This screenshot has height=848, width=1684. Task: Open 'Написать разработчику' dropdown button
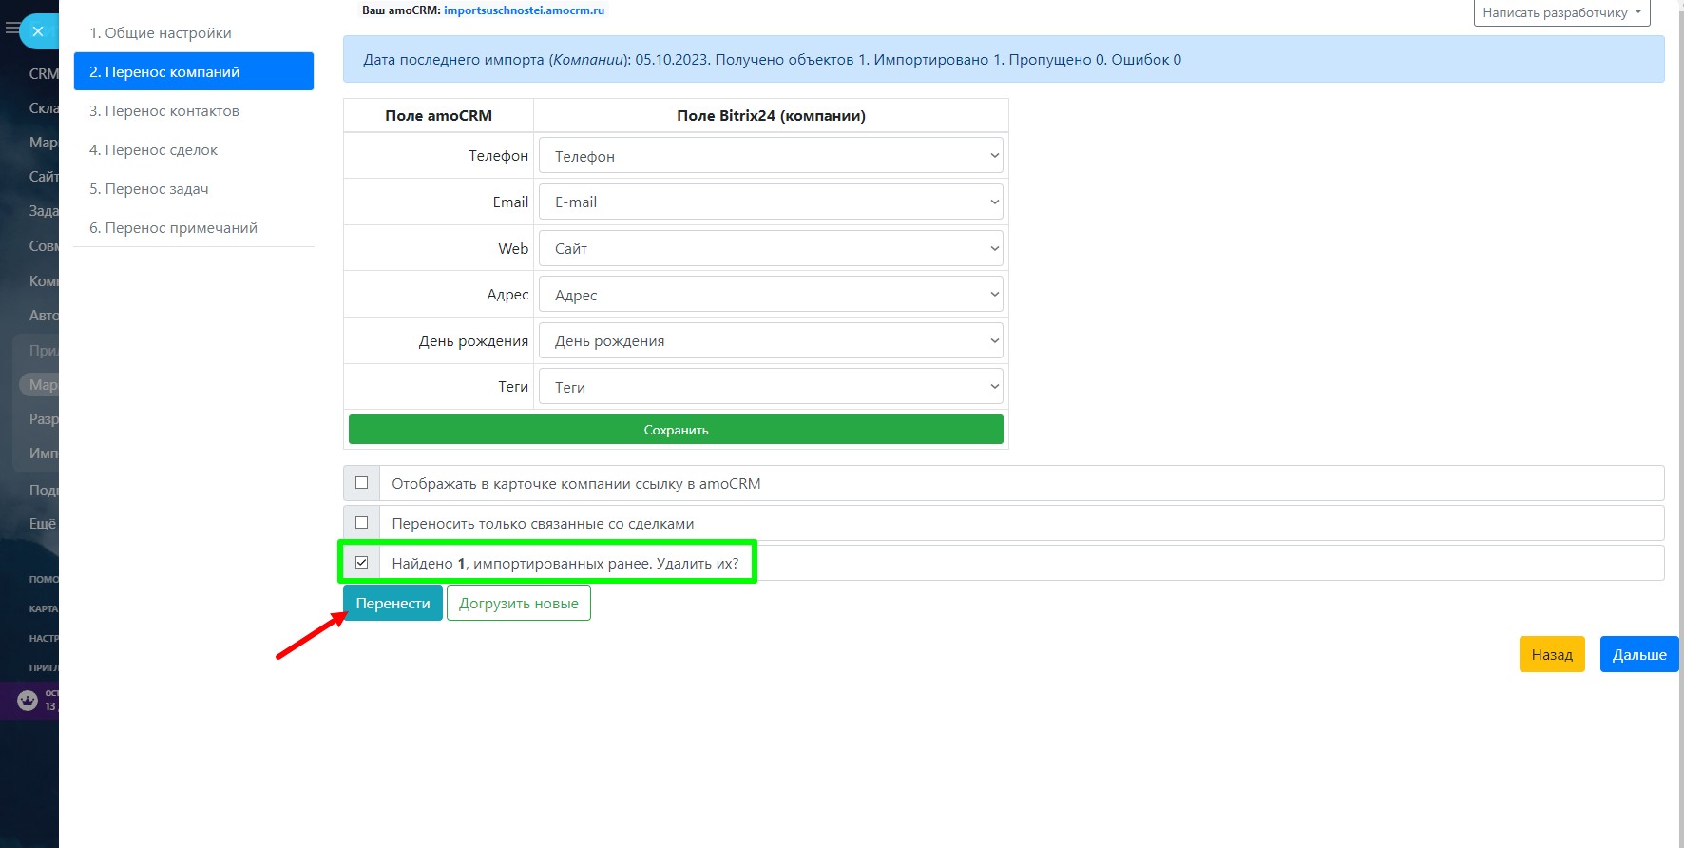click(x=1561, y=12)
